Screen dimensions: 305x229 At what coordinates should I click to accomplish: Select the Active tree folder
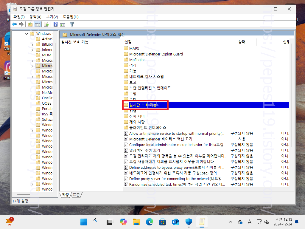44,39
